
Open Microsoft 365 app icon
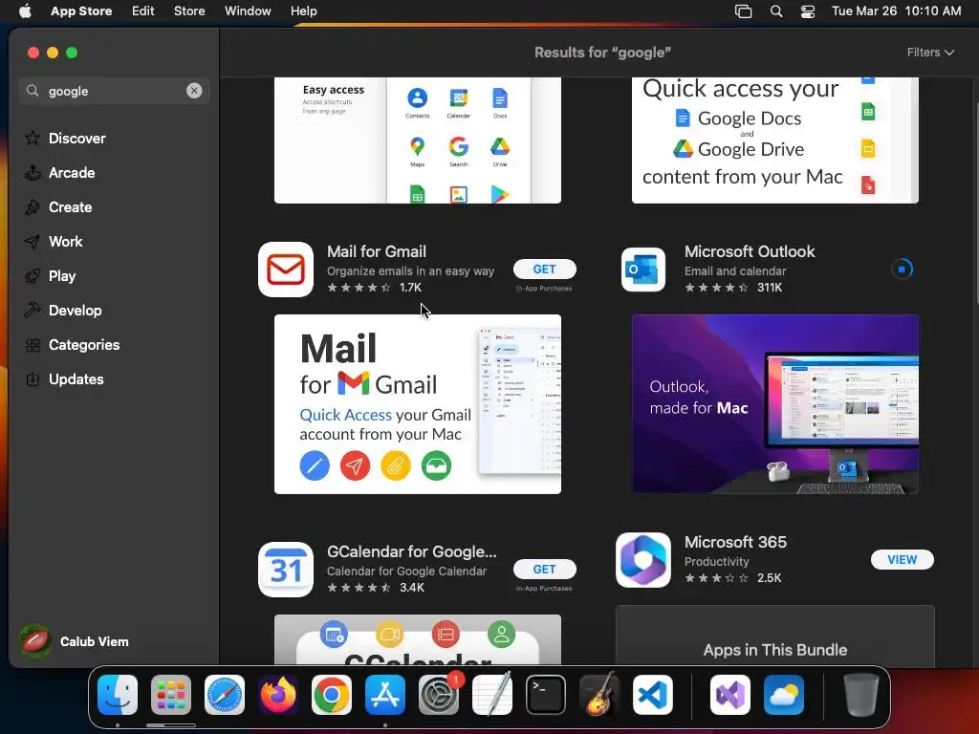(643, 560)
